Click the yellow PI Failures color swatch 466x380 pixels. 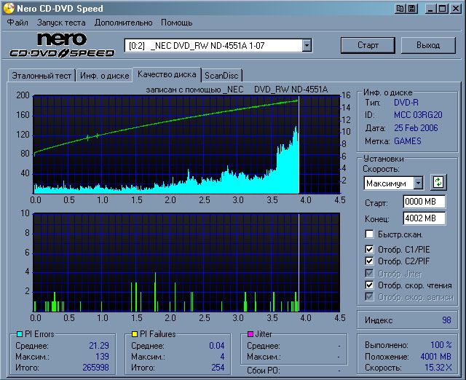(134, 334)
